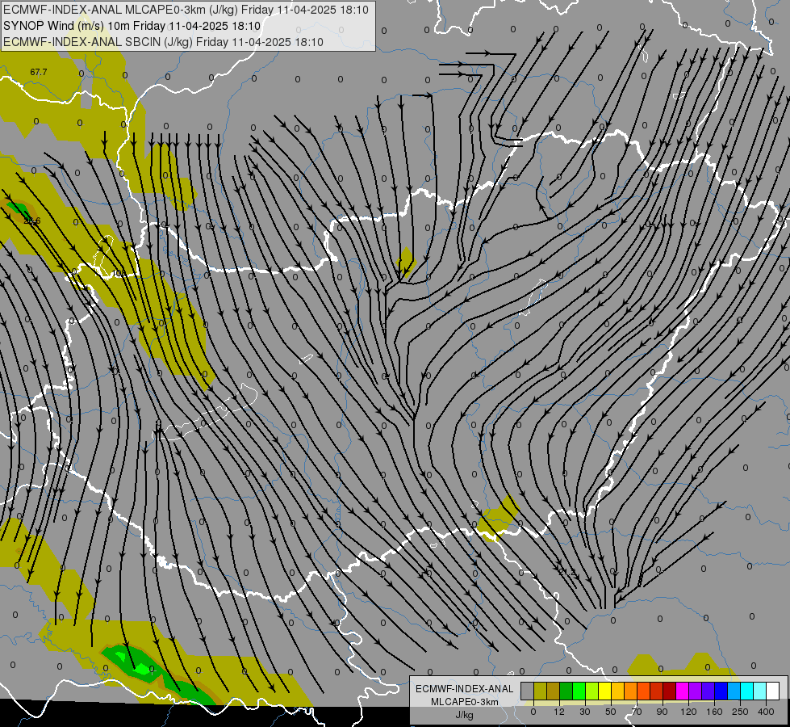Select the lime yellow-green legend swatch
Image resolution: width=790 pixels, height=727 pixels.
(x=592, y=691)
